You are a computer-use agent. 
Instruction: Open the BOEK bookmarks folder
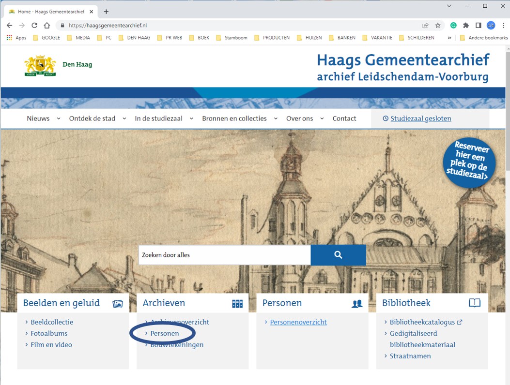(199, 38)
